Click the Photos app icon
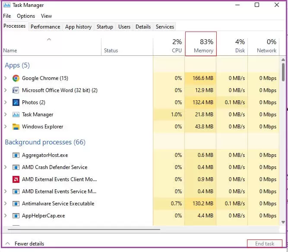The width and height of the screenshot is (288, 252). coord(16,102)
